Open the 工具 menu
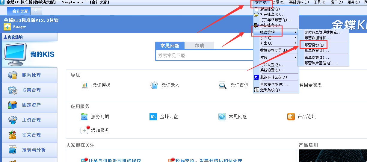 [x=320, y=2]
